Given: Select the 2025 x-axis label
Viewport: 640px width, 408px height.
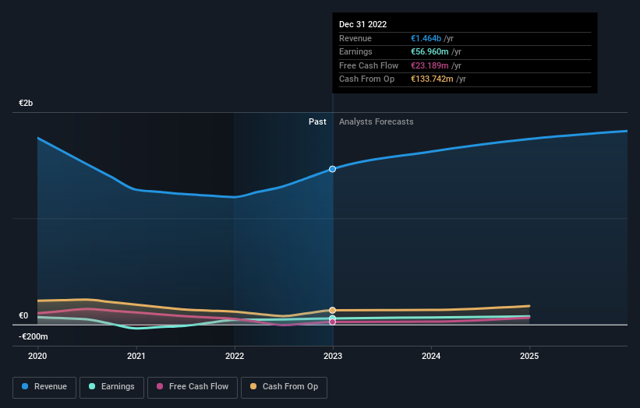Looking at the screenshot, I should pos(529,356).
